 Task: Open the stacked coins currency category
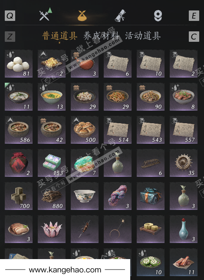coord(158,16)
